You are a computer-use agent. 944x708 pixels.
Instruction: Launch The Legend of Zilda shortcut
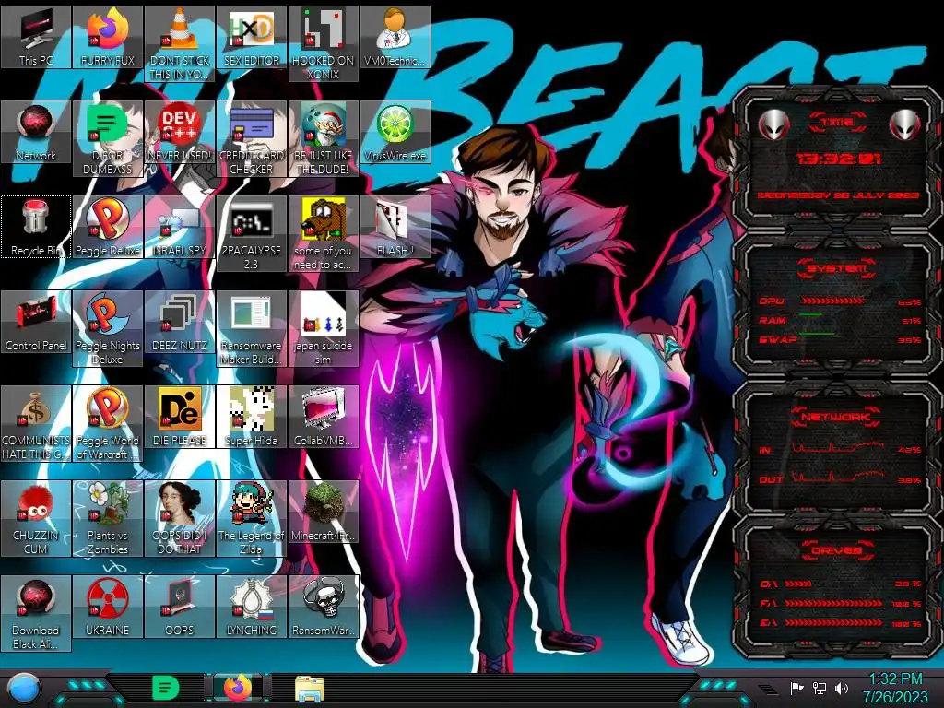[252, 519]
